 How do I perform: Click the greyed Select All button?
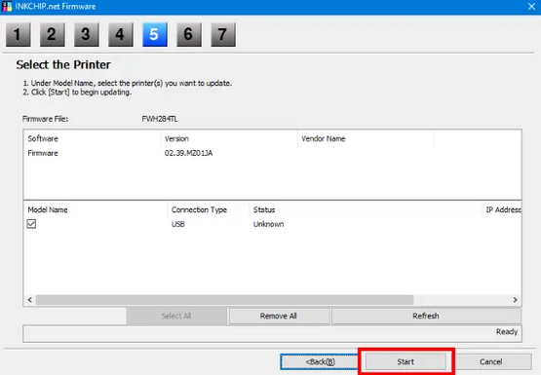176,316
